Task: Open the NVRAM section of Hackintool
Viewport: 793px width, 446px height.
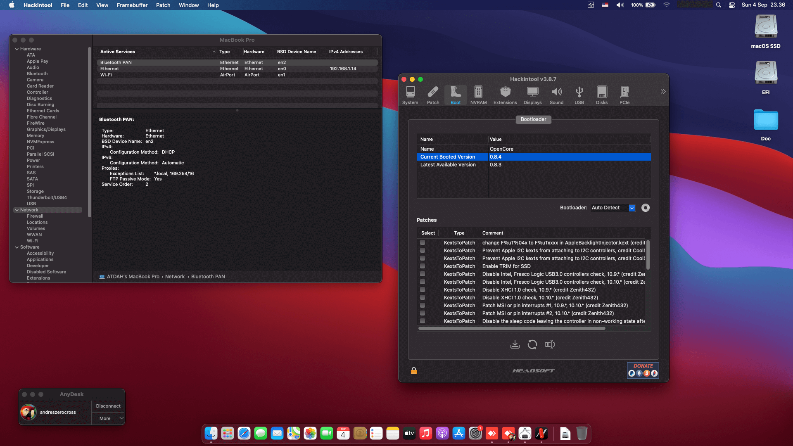Action: [478, 95]
